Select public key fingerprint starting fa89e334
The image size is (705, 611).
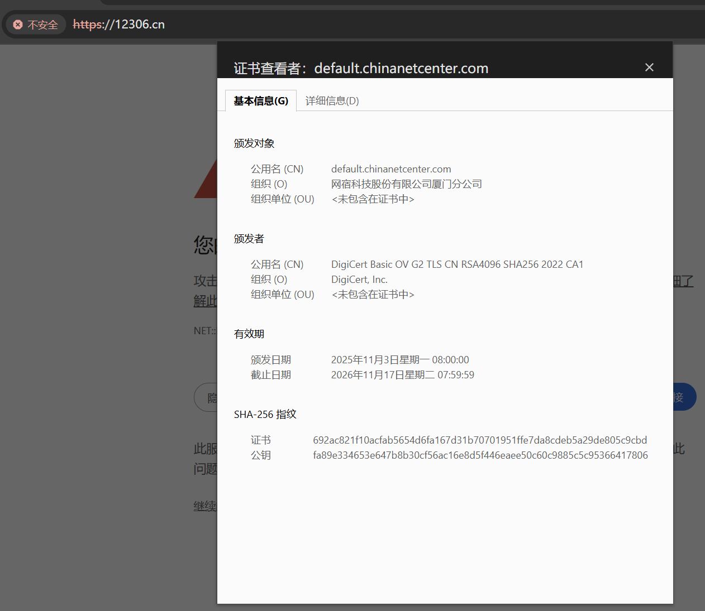[x=480, y=455]
